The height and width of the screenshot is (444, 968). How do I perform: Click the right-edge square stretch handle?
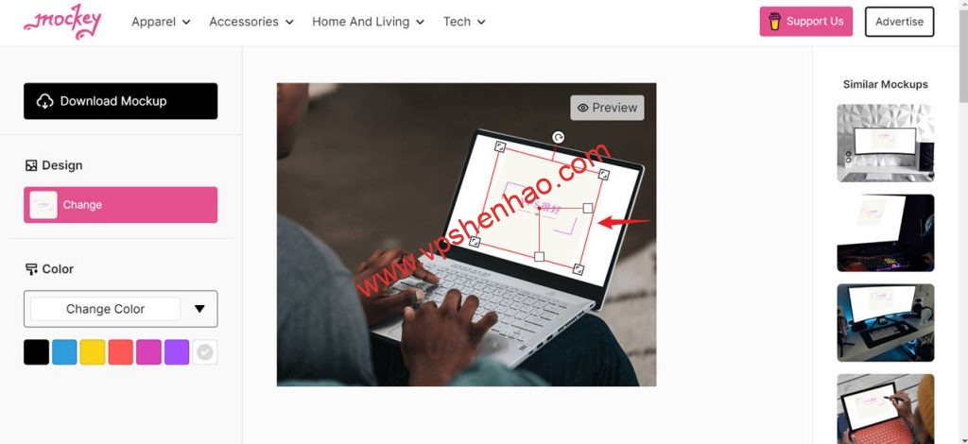coord(588,209)
